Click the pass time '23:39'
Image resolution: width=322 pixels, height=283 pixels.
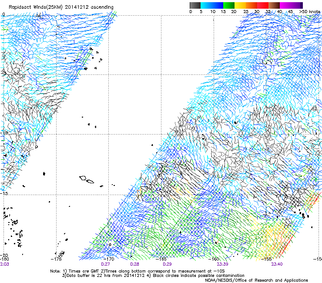click(x=222, y=264)
